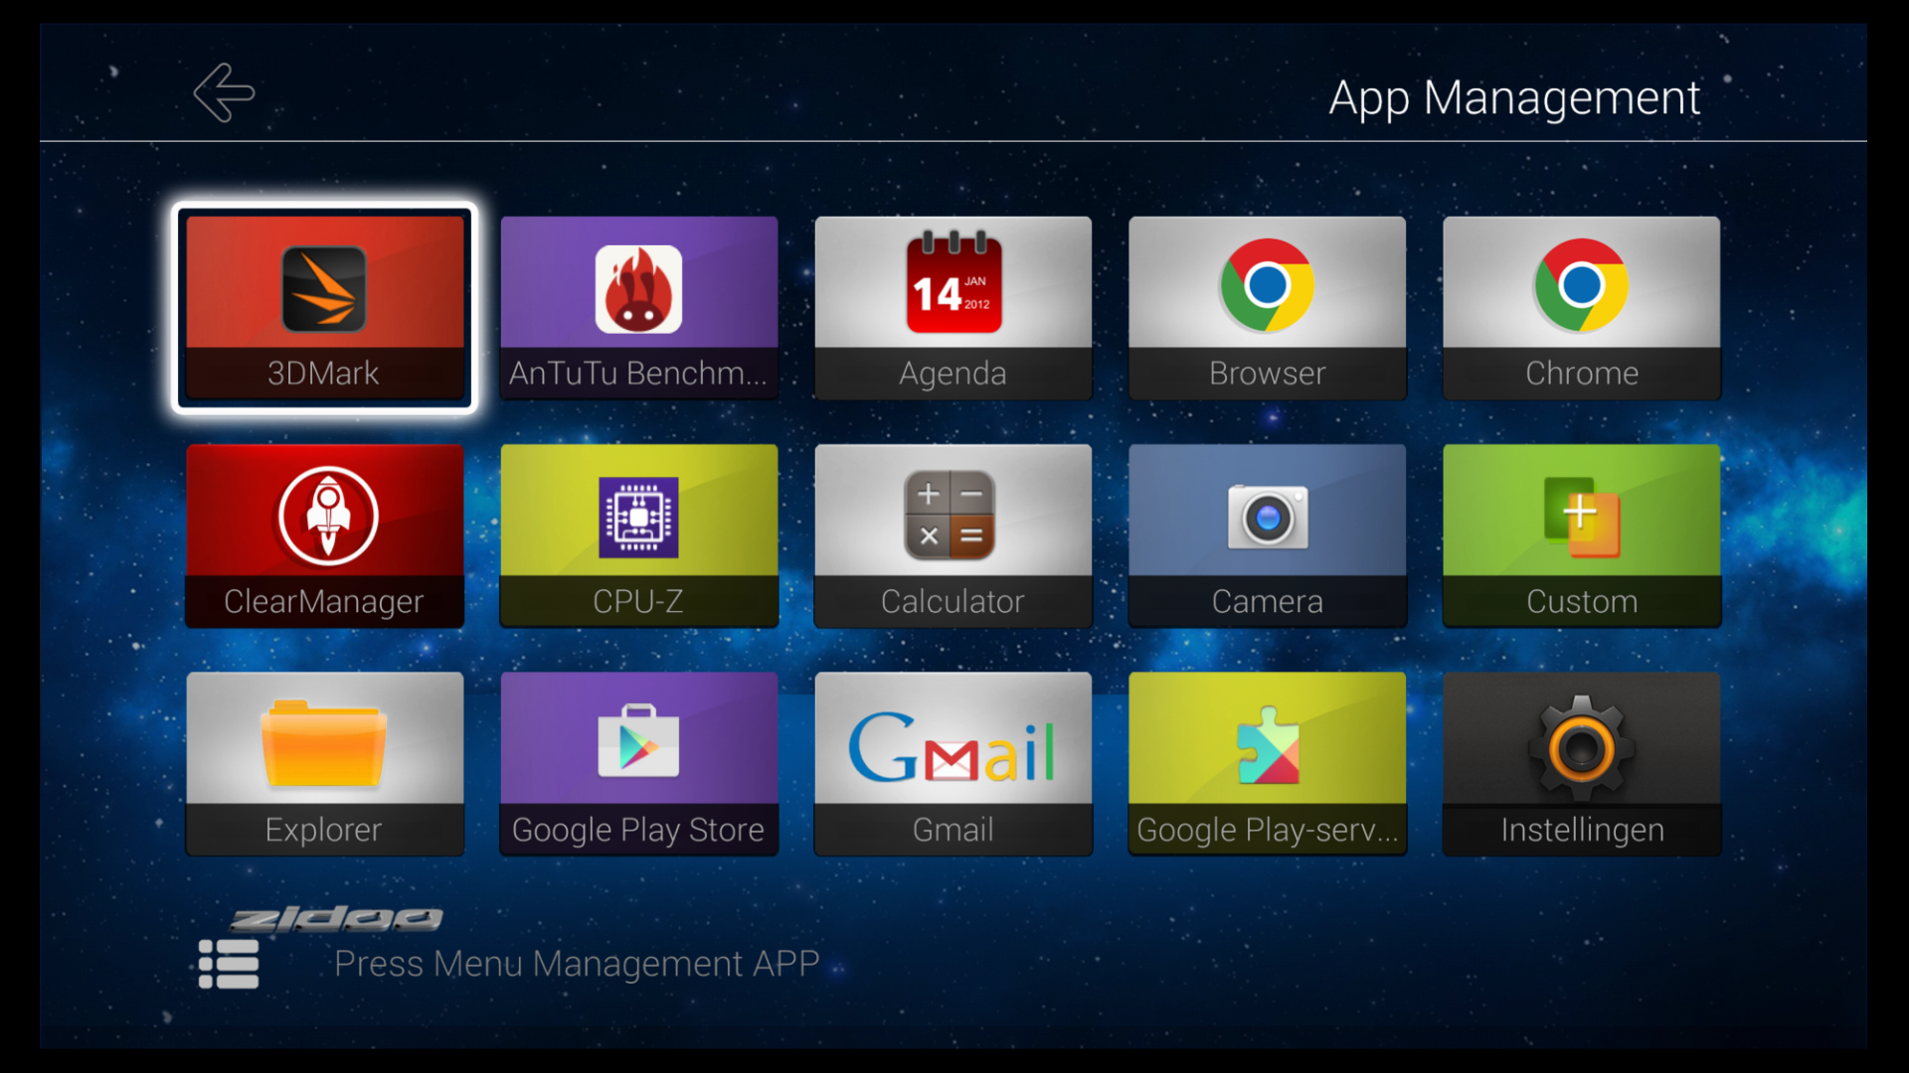Launch the Camera app
Viewport: 1909px width, 1073px height.
click(x=1267, y=536)
